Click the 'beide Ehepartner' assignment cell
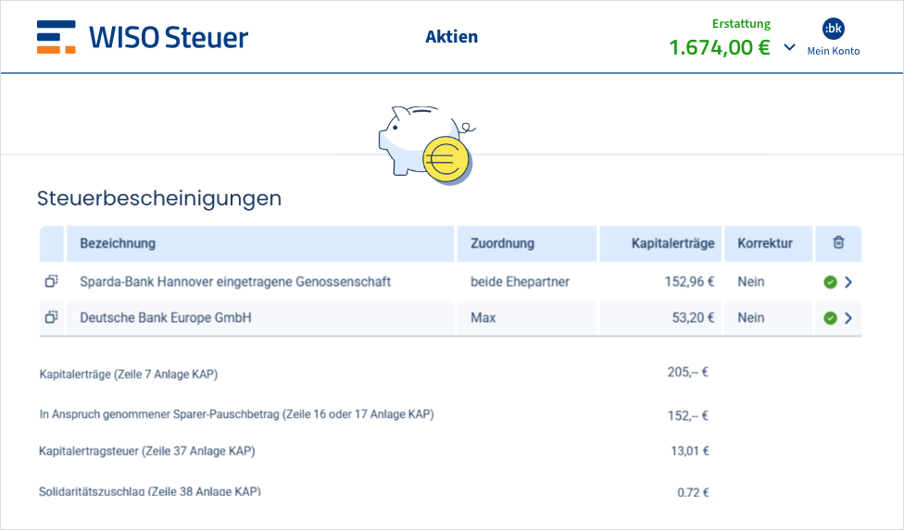The height and width of the screenshot is (530, 904). (x=520, y=281)
